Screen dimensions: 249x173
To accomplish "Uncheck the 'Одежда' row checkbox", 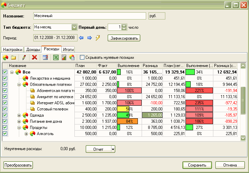I will [5, 115].
